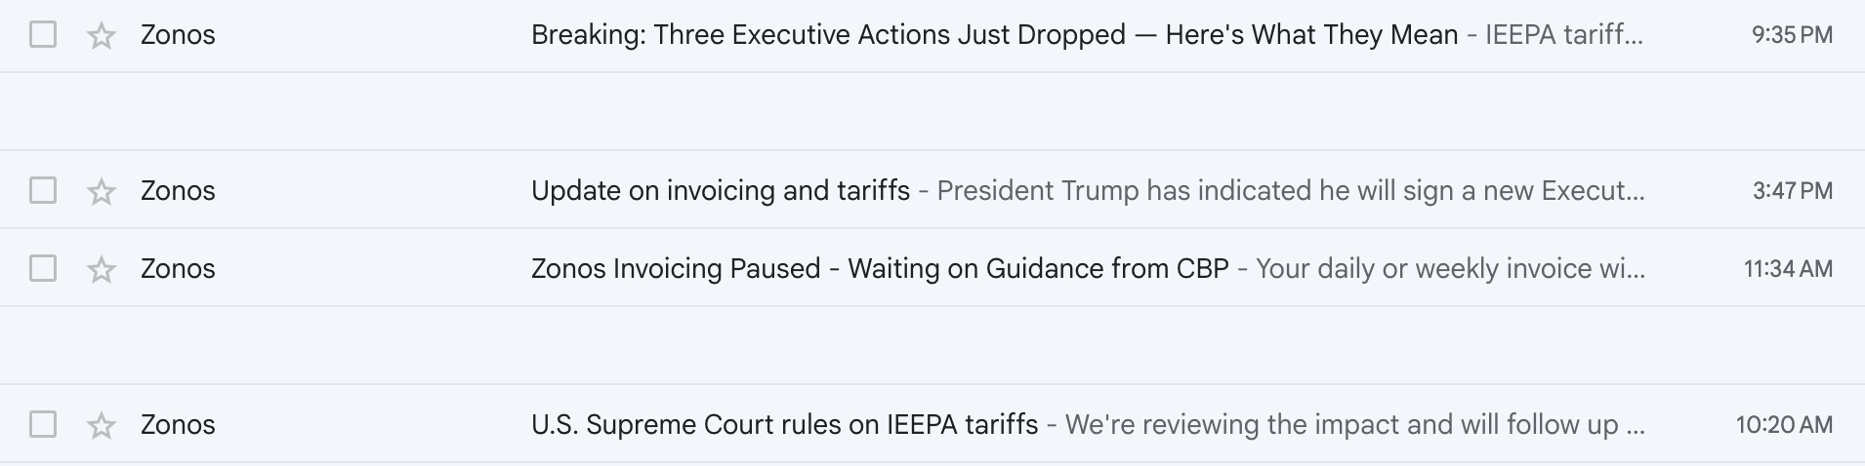Click the 11:34 AM timestamp
The image size is (1865, 466).
[x=1788, y=268]
